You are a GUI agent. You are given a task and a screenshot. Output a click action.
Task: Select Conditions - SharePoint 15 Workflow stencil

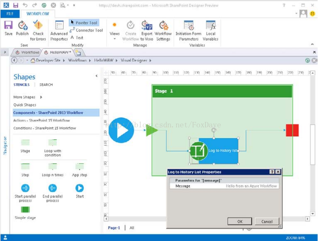click(x=45, y=128)
